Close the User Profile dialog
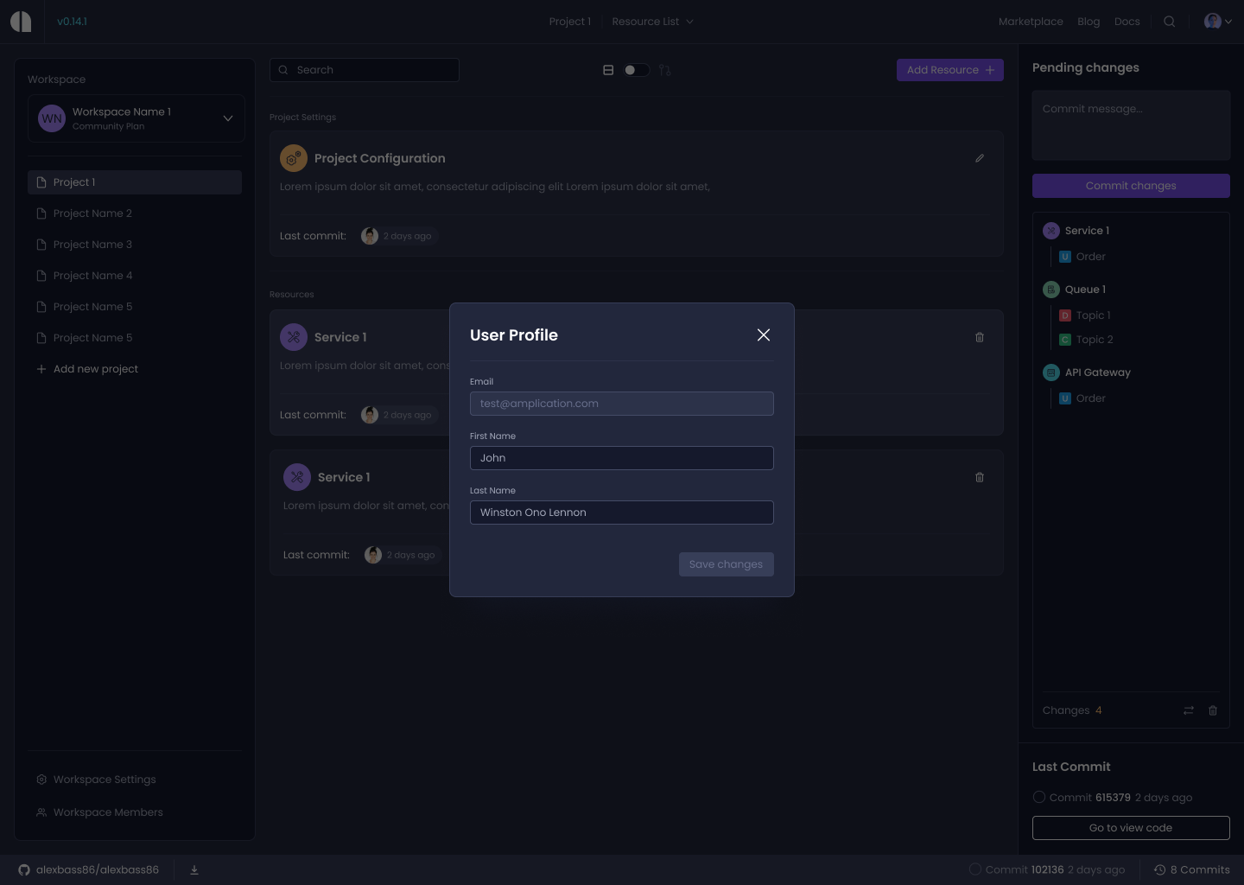This screenshot has height=885, width=1244. point(764,335)
